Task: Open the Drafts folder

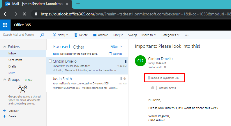Action: tap(12, 66)
